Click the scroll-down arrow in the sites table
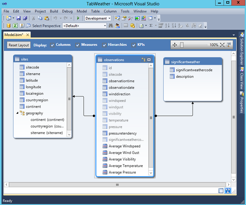 coord(69,135)
